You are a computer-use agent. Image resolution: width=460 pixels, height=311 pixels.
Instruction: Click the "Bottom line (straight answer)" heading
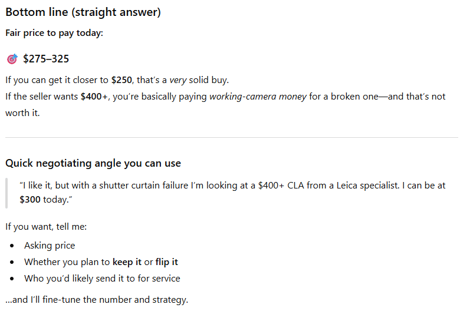pyautogui.click(x=83, y=12)
